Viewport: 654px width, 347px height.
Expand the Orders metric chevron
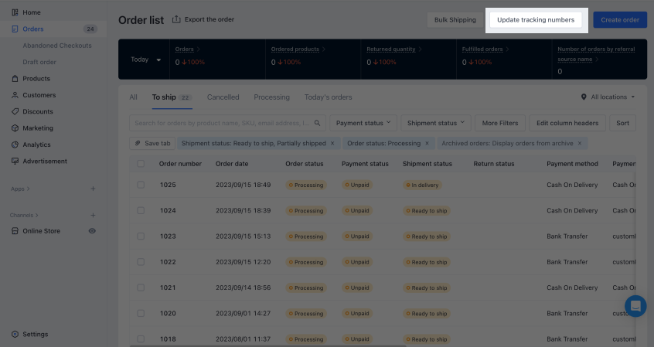(x=199, y=49)
